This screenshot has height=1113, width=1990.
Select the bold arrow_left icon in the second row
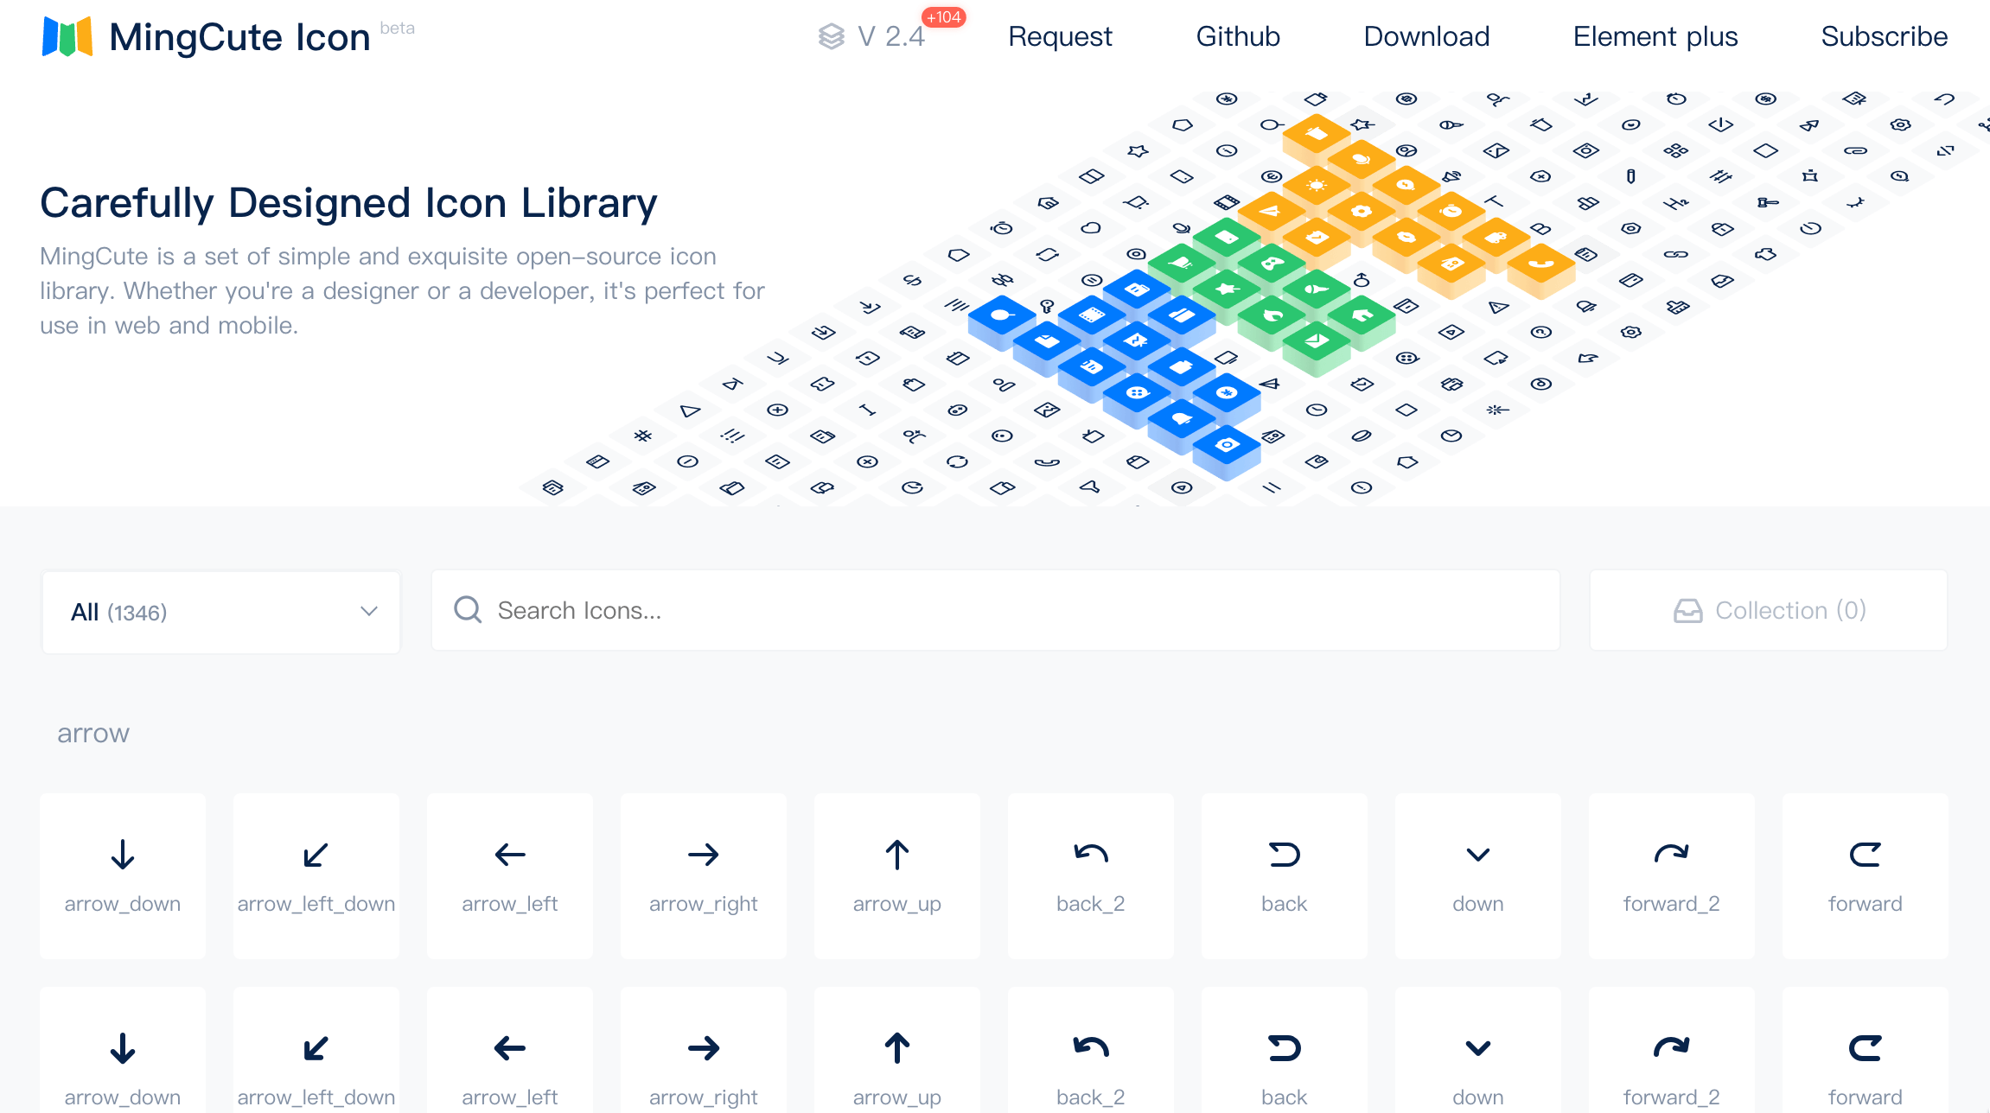pyautogui.click(x=510, y=1048)
